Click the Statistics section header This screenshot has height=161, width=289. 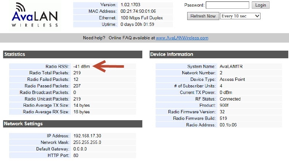click(x=72, y=54)
